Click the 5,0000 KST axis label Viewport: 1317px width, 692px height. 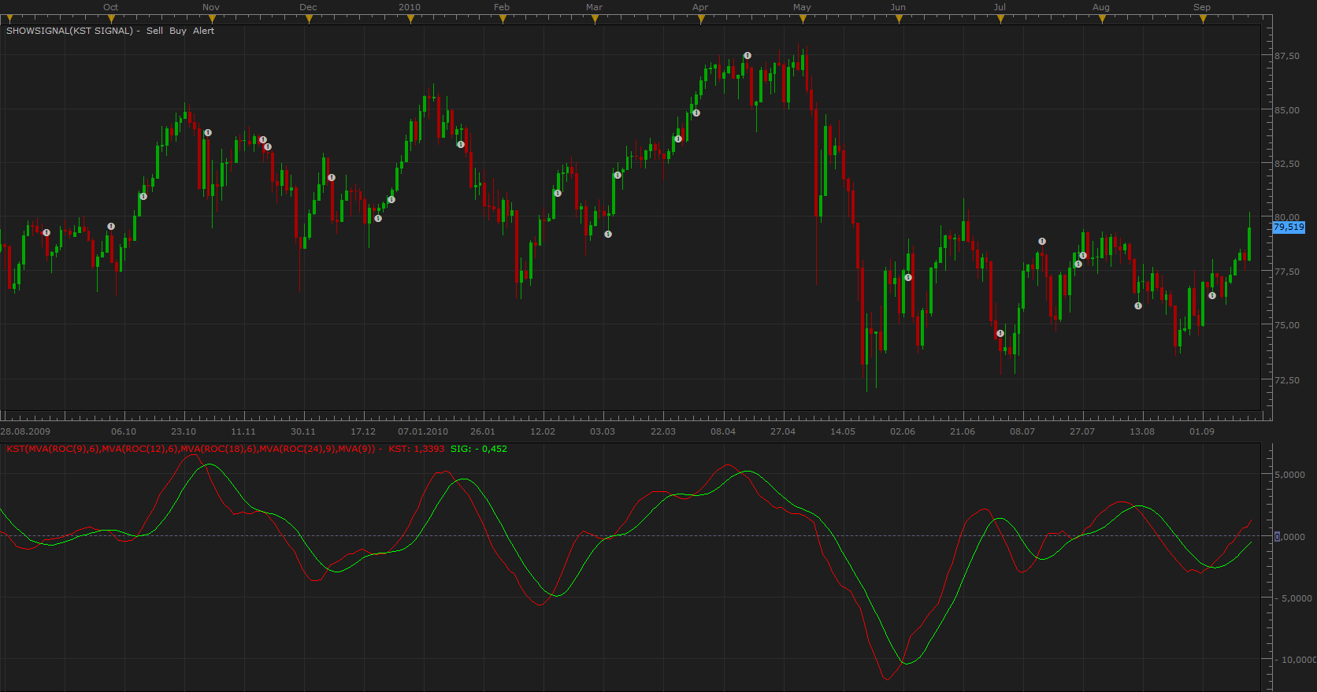[1289, 475]
